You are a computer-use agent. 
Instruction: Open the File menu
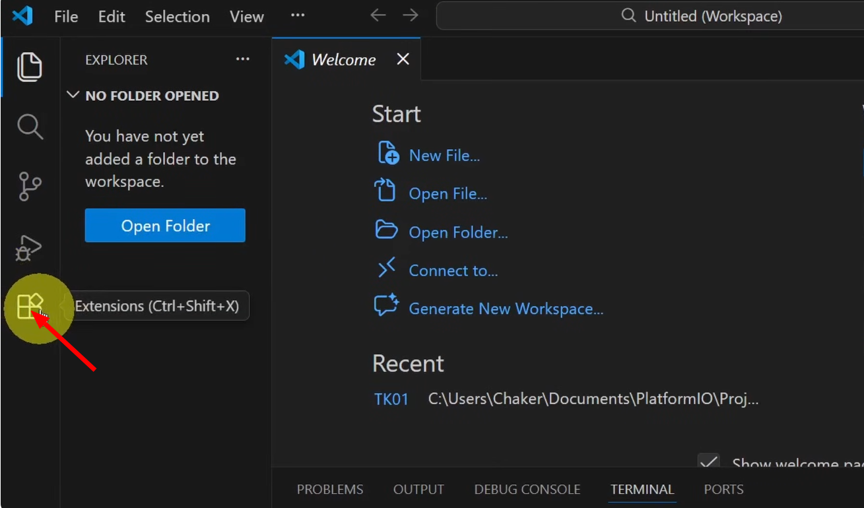pos(66,16)
